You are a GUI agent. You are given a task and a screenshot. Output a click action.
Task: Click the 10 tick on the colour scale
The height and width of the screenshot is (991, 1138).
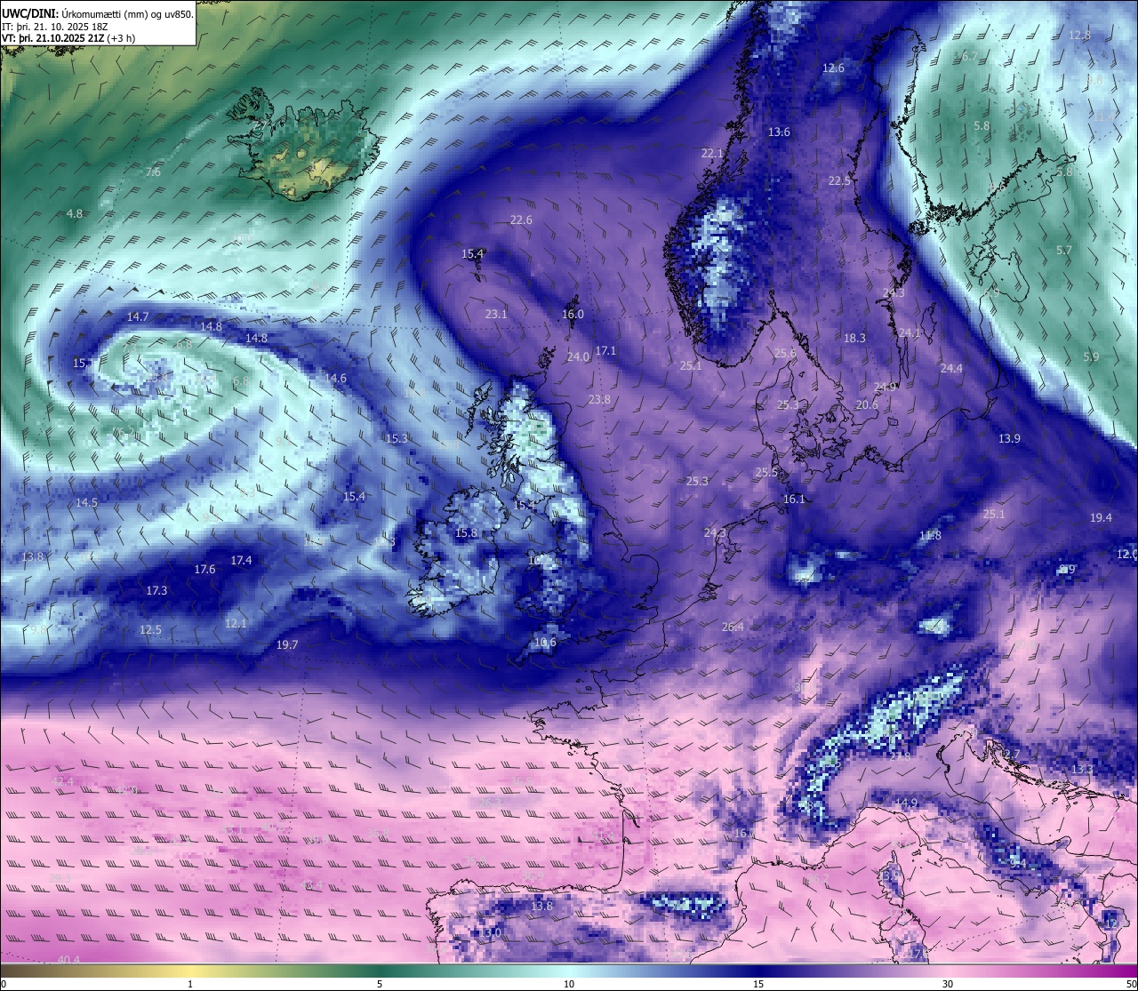[x=569, y=984]
